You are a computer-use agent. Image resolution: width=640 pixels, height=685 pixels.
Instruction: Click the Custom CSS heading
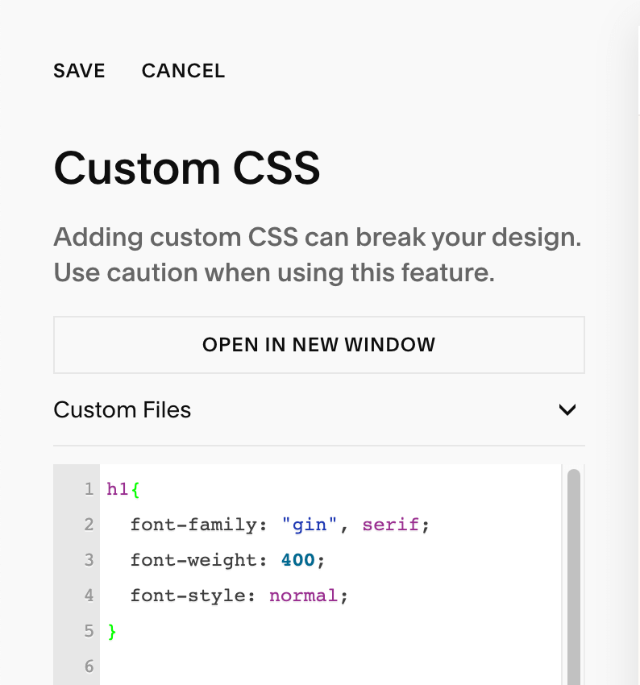[187, 168]
